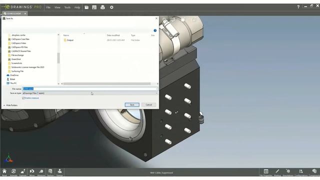Click the save icon in top toolbar

coord(94,7)
